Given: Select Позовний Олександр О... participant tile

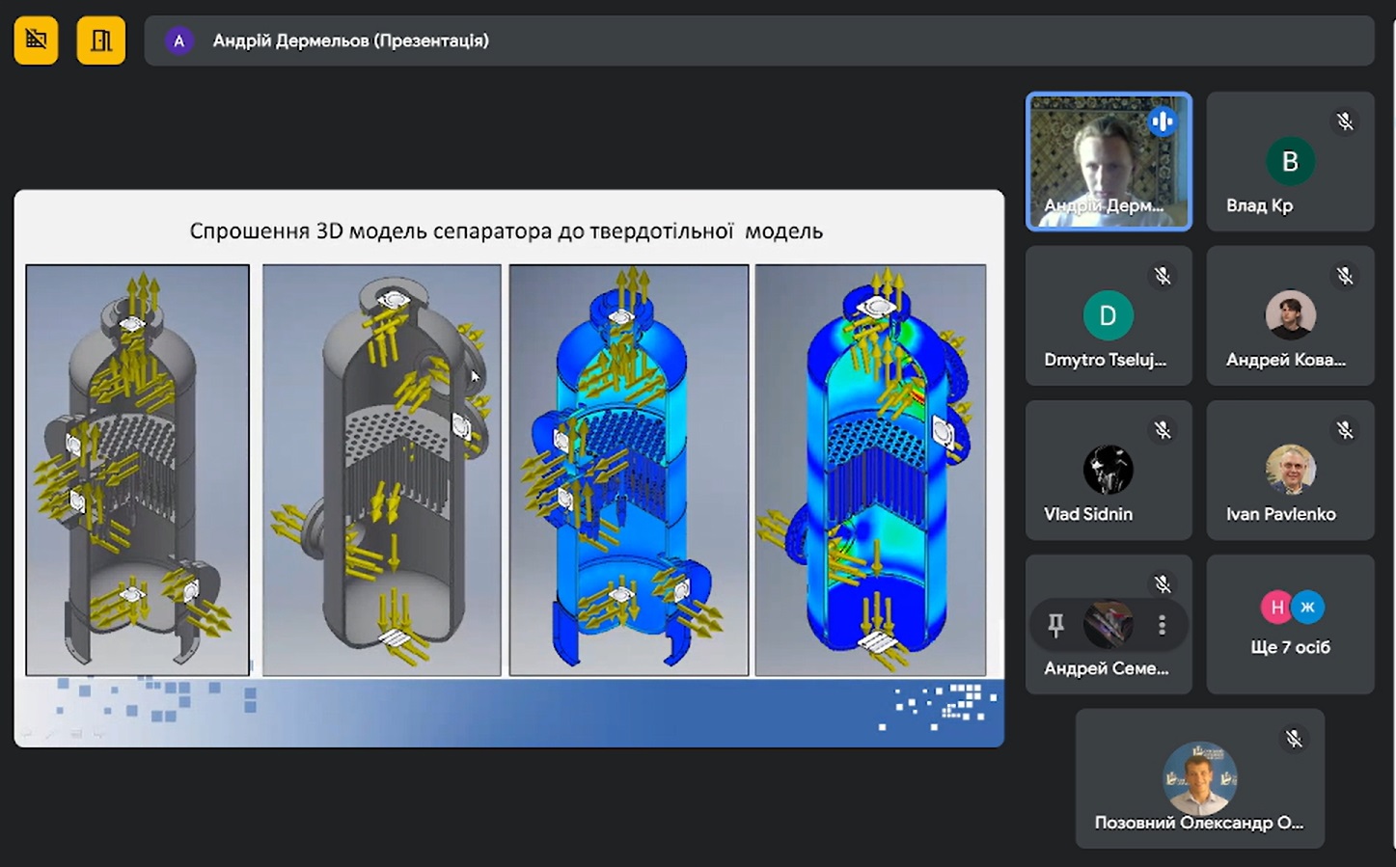Looking at the screenshot, I should coord(1199,779).
